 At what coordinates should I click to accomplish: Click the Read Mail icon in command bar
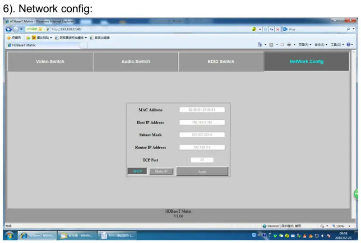(282, 45)
